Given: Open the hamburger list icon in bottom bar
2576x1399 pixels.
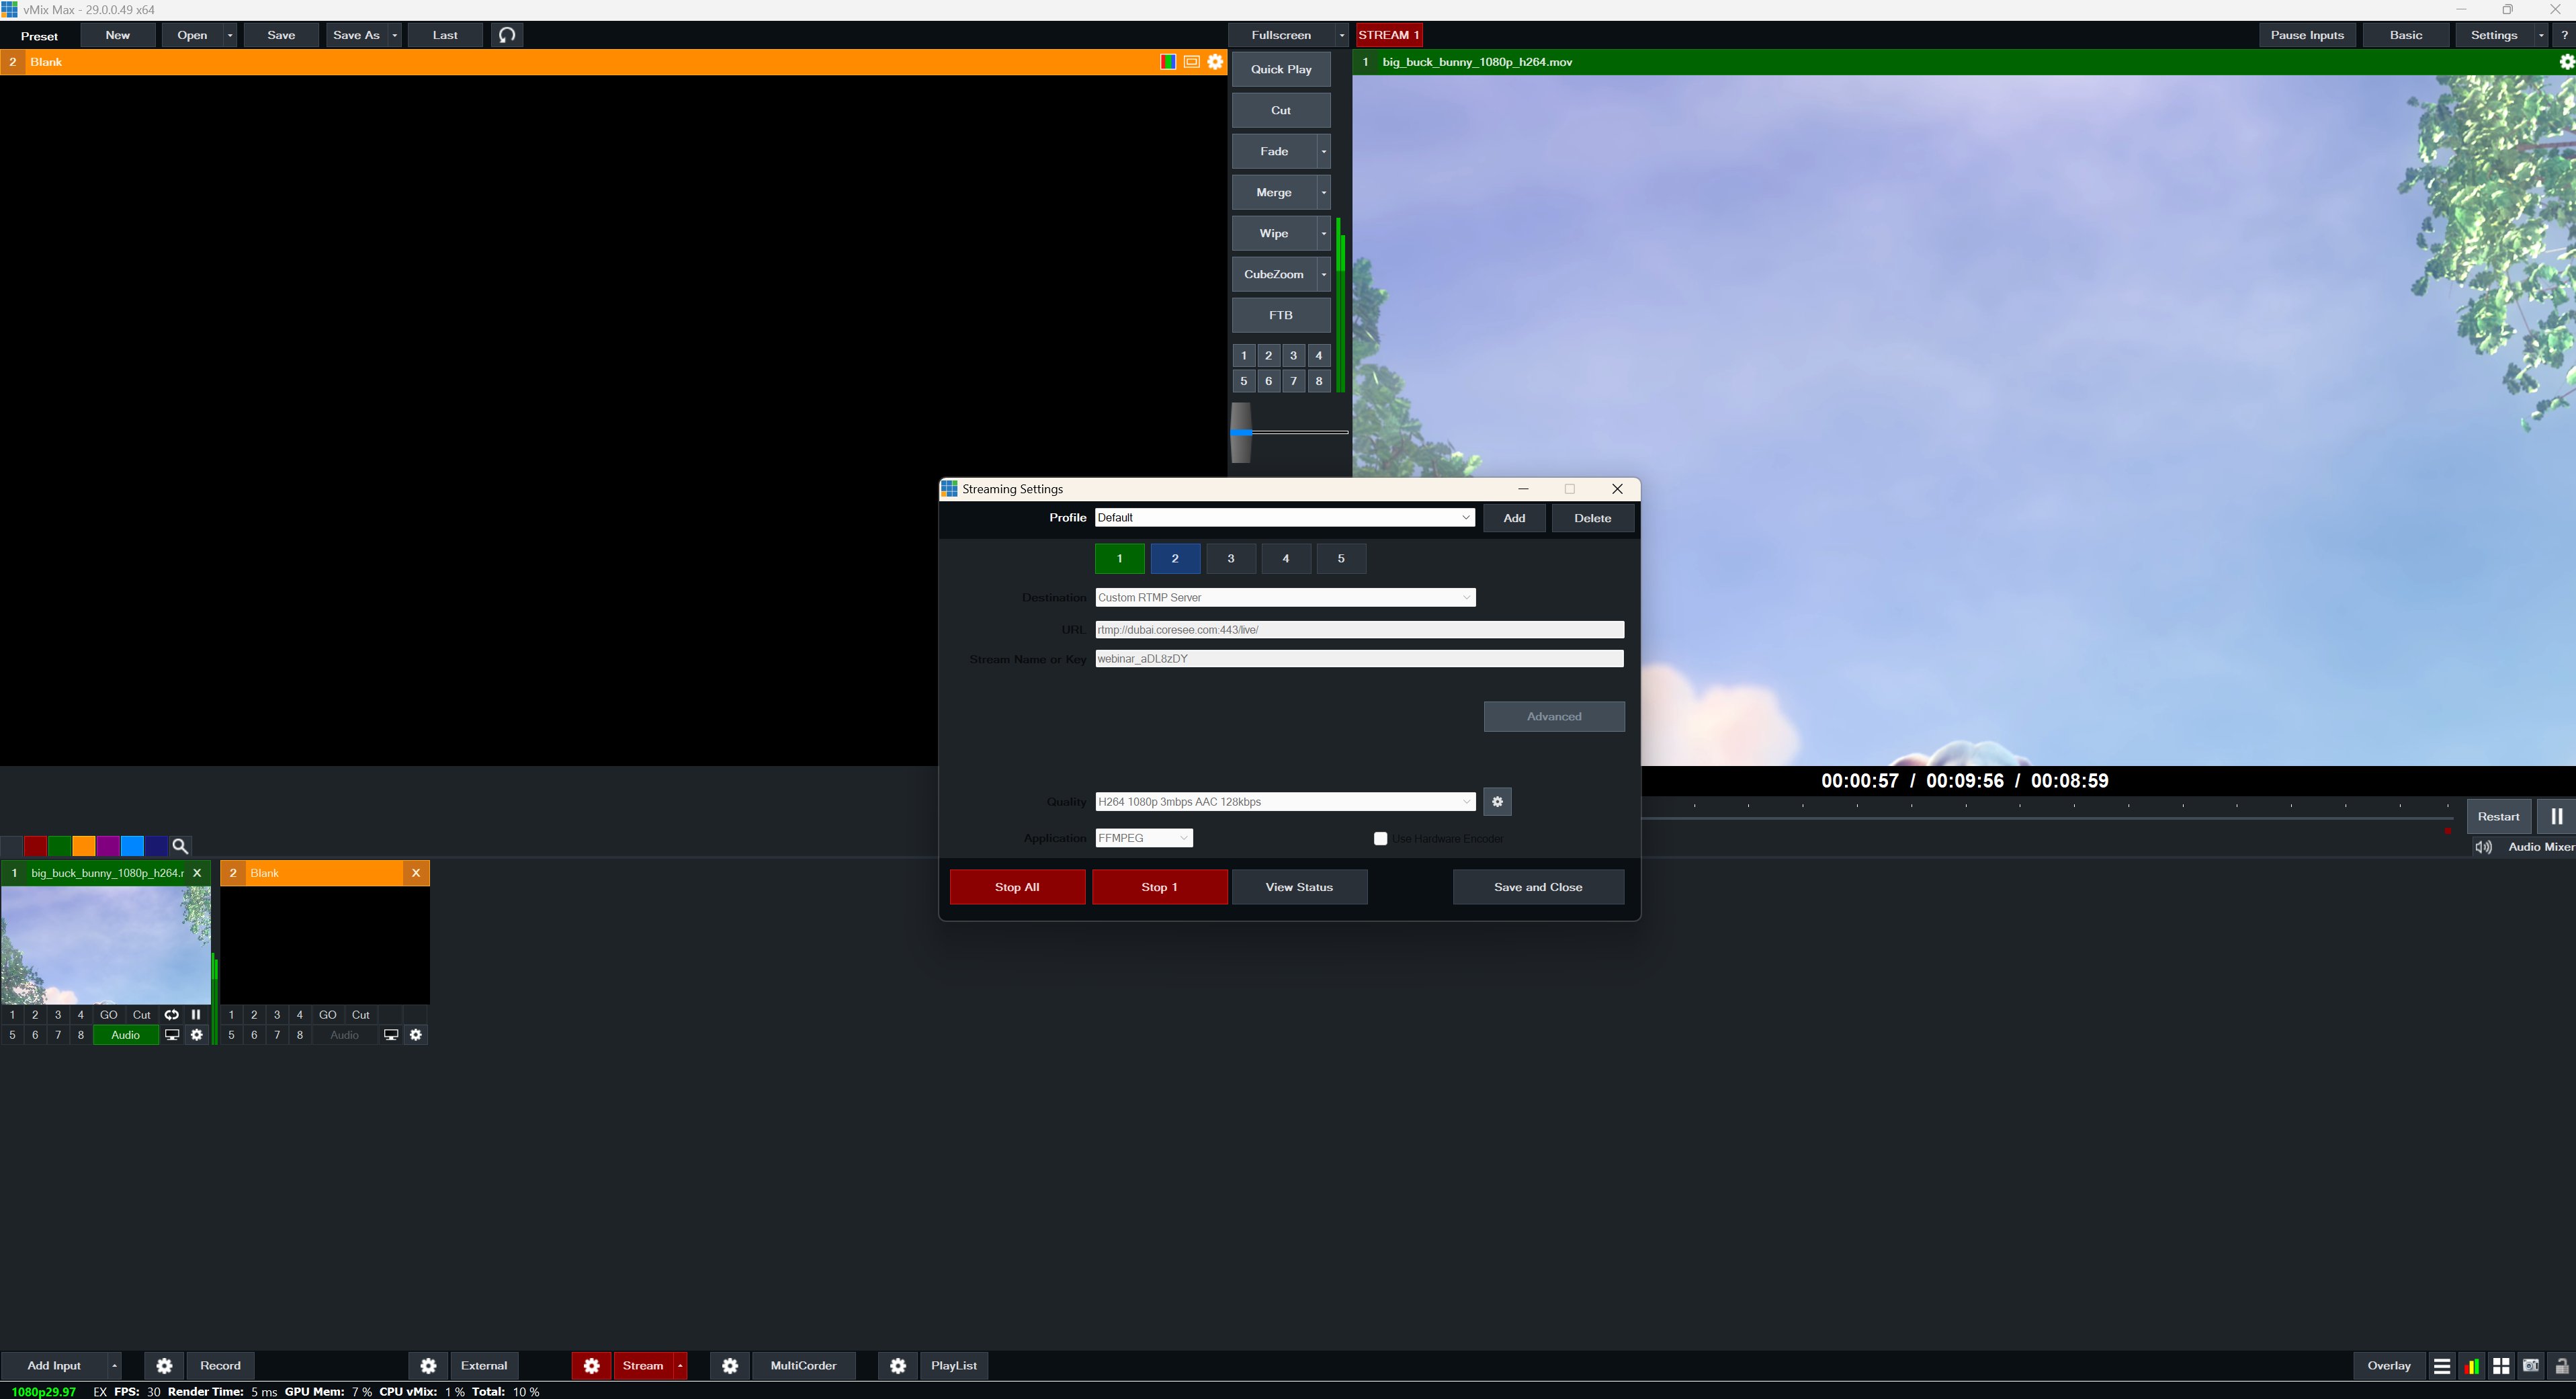Looking at the screenshot, I should [2442, 1366].
